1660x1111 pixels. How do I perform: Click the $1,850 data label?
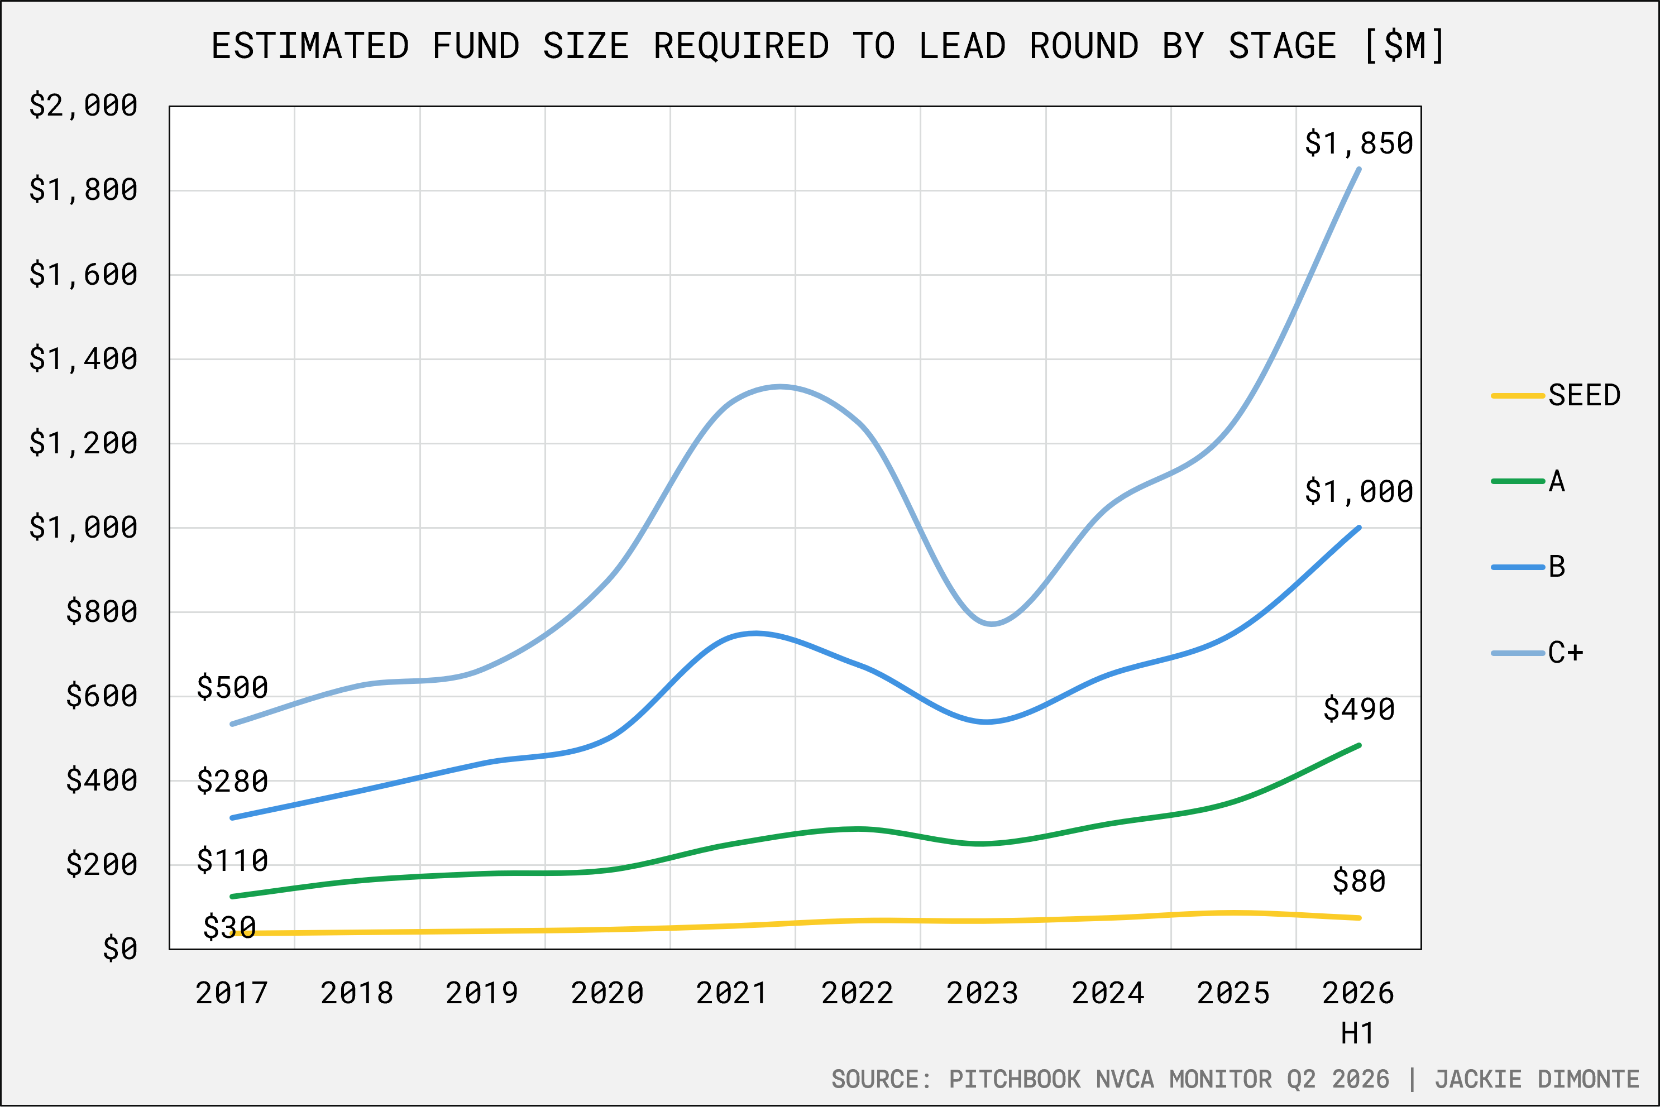[1359, 143]
